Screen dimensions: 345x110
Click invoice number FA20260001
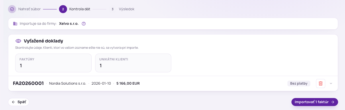[x=28, y=83]
